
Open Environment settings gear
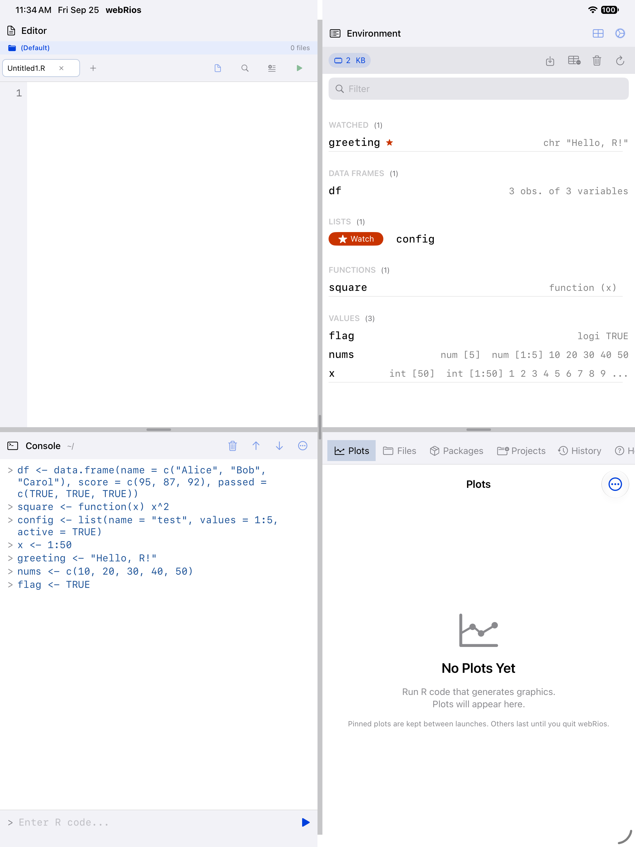[x=620, y=34]
